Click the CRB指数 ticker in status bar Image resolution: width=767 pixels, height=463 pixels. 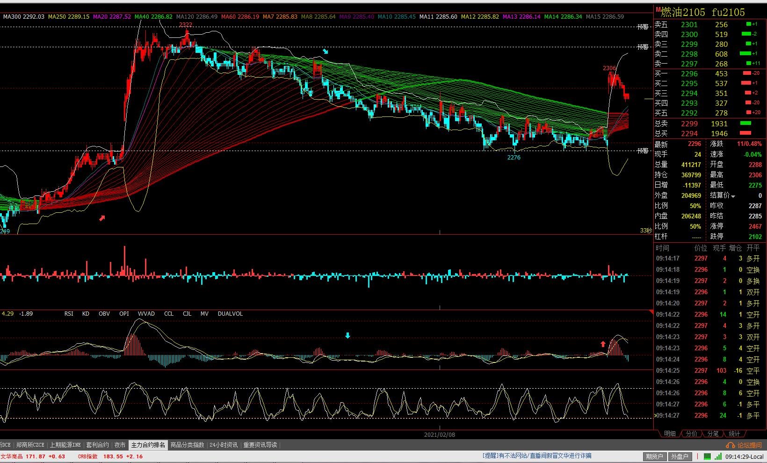(x=110, y=456)
